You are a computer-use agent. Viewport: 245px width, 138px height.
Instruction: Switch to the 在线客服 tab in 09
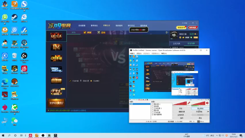82,25
